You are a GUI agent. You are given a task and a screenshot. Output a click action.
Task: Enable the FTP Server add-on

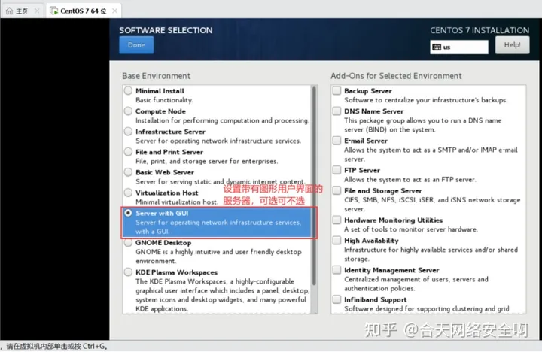point(336,170)
